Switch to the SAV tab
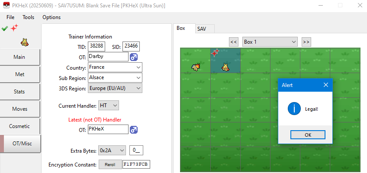 coord(202,29)
